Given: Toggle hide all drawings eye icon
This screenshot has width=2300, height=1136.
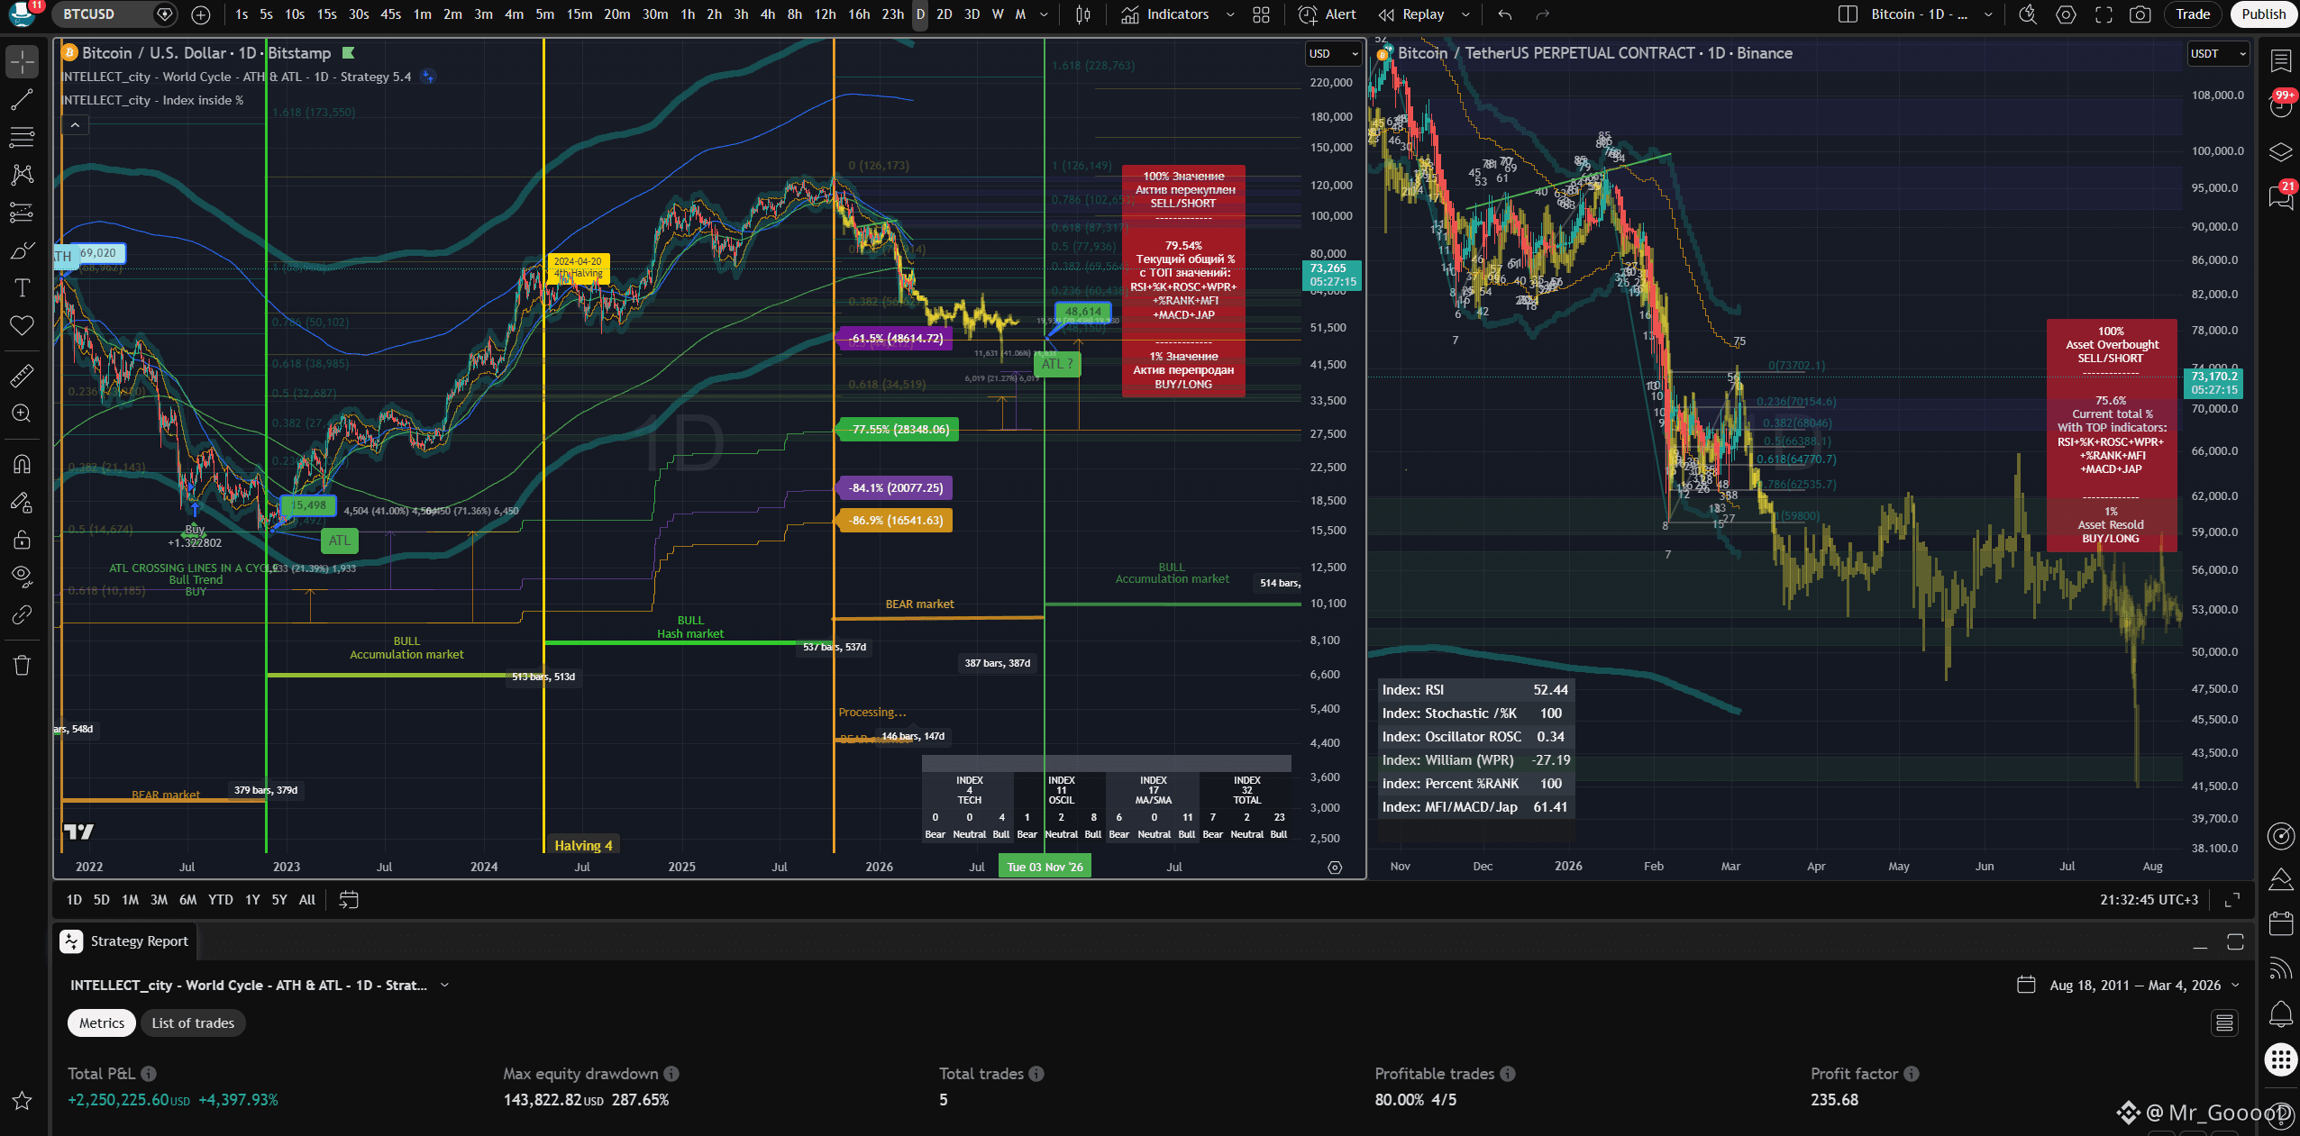Looking at the screenshot, I should pyautogui.click(x=22, y=577).
